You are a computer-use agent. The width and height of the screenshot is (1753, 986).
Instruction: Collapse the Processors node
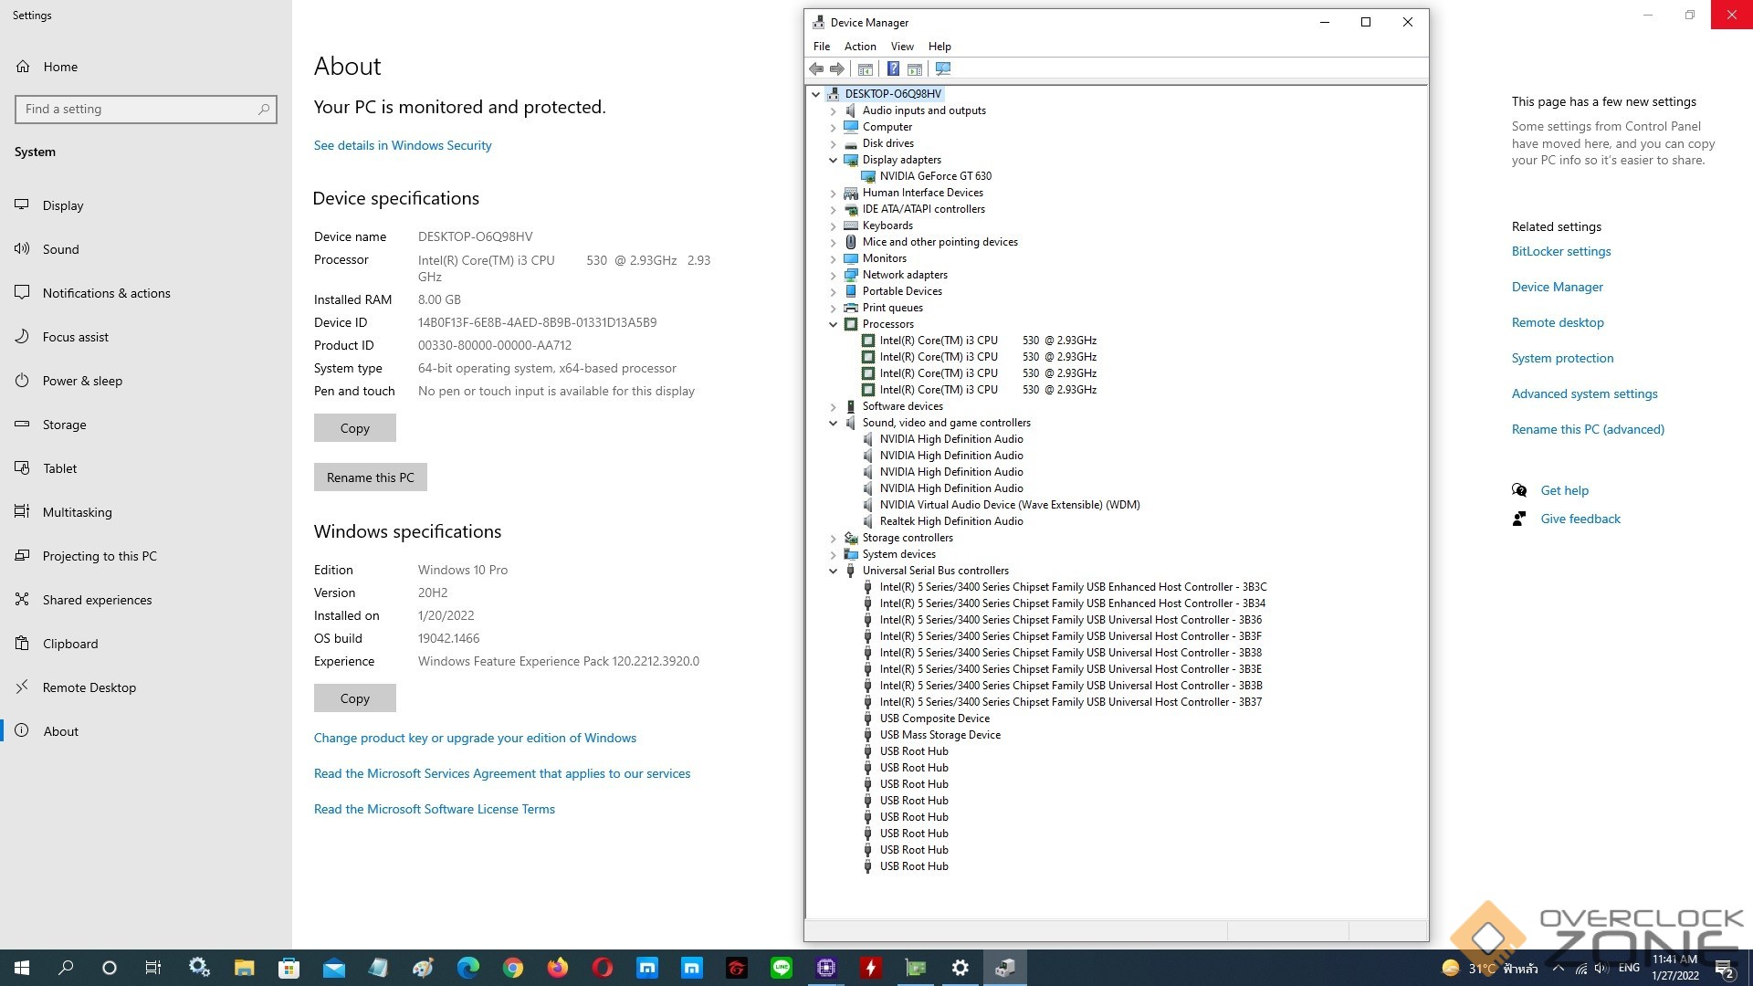pyautogui.click(x=833, y=324)
